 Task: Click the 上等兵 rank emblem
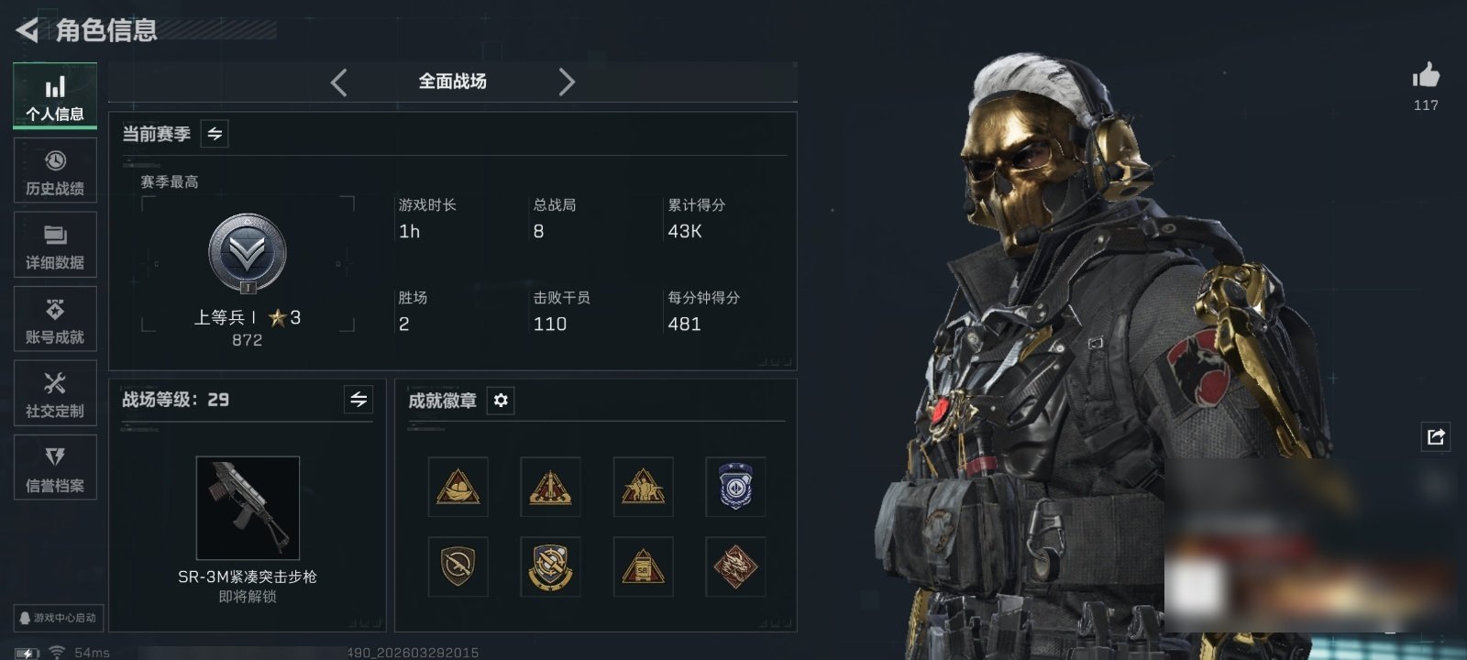pyautogui.click(x=248, y=254)
